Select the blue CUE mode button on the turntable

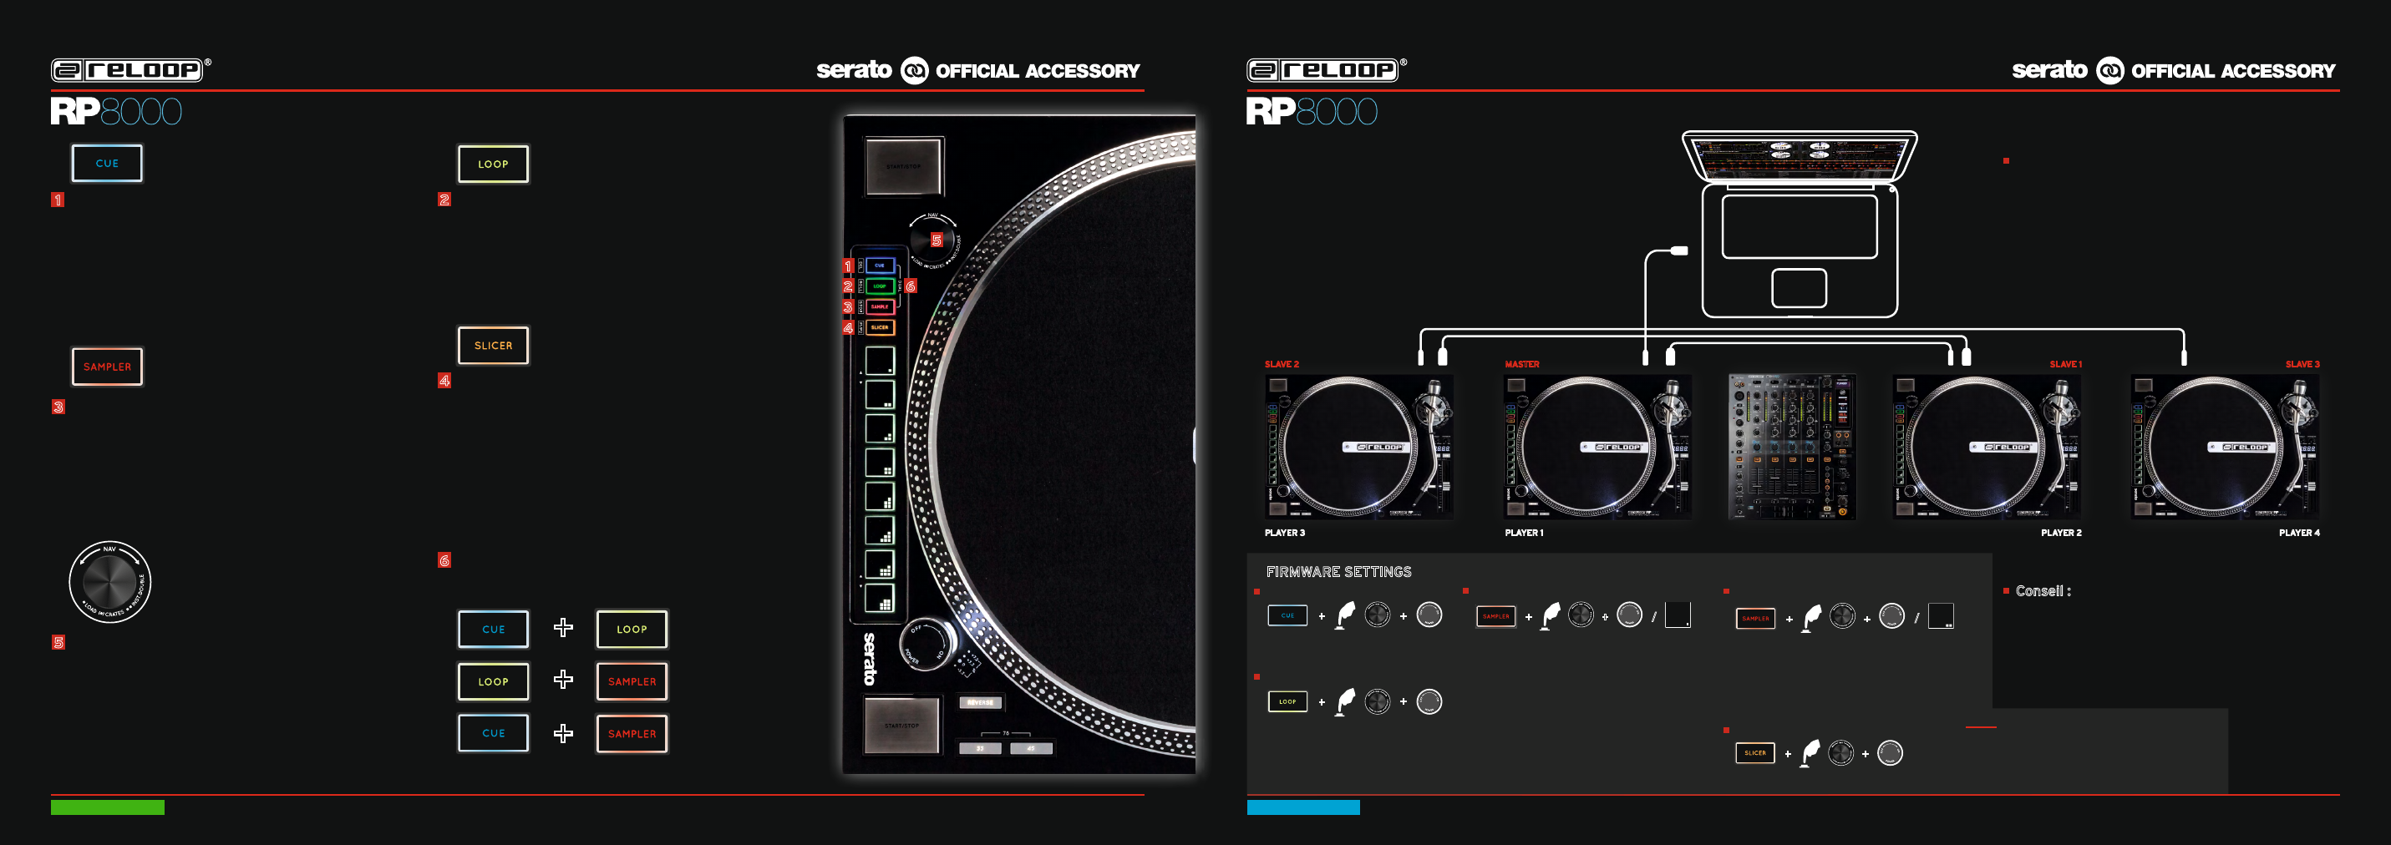[880, 266]
